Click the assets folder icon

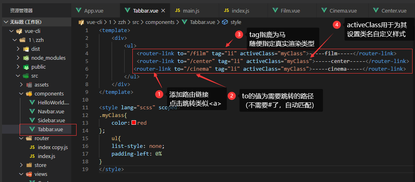(x=29, y=84)
